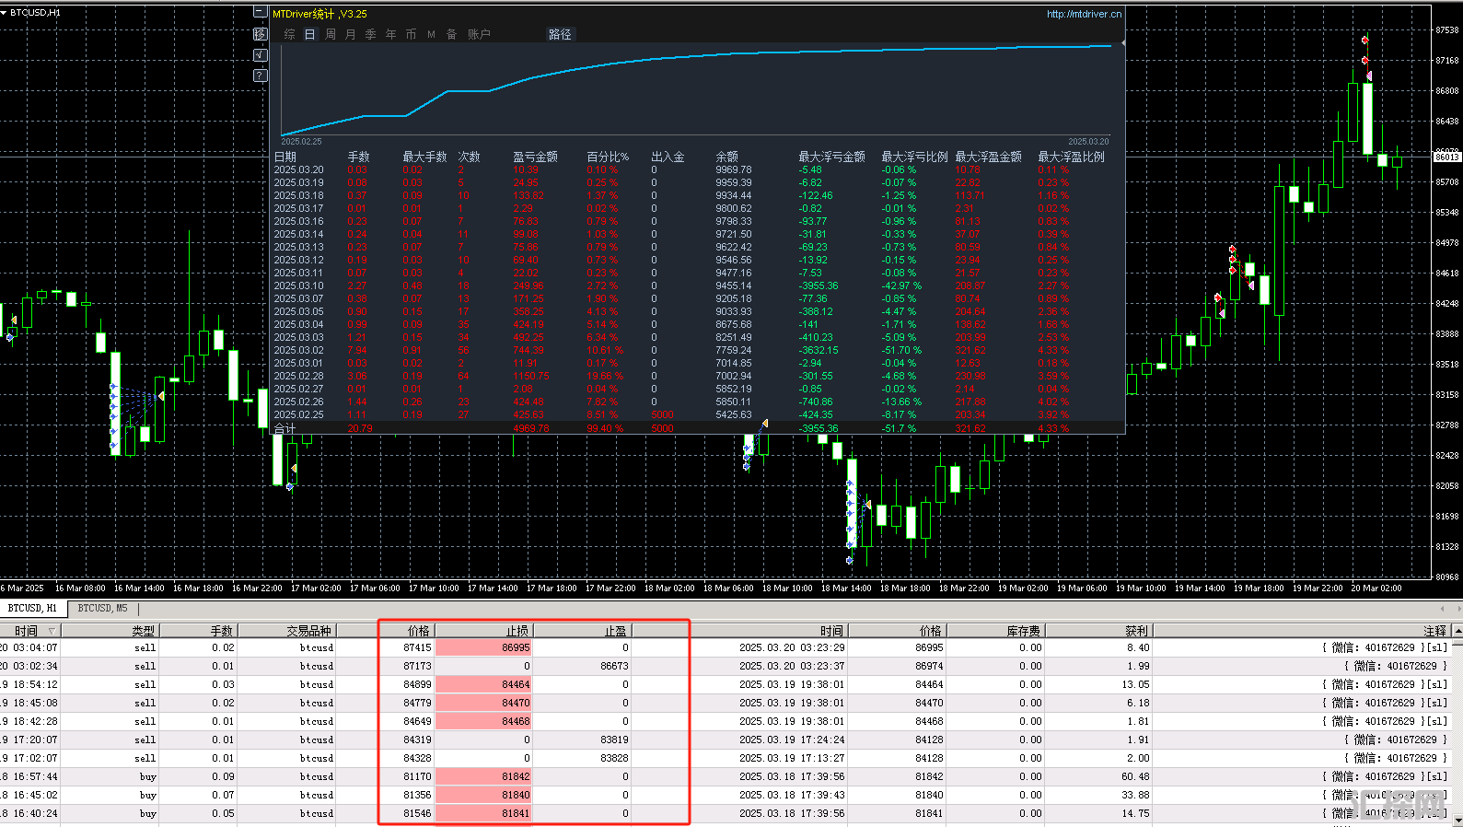Click stop-loss cell 86995

pos(483,647)
